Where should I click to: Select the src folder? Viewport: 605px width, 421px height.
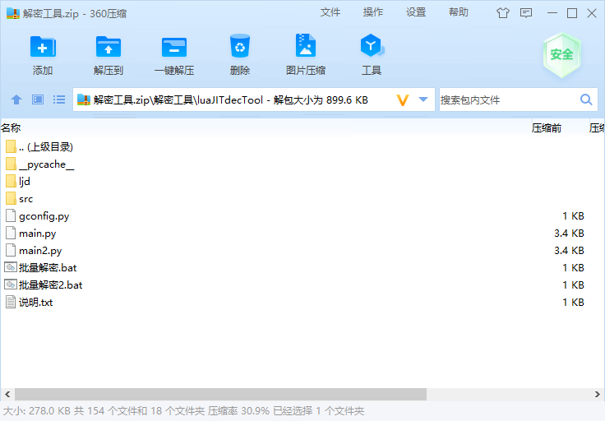click(302, 199)
